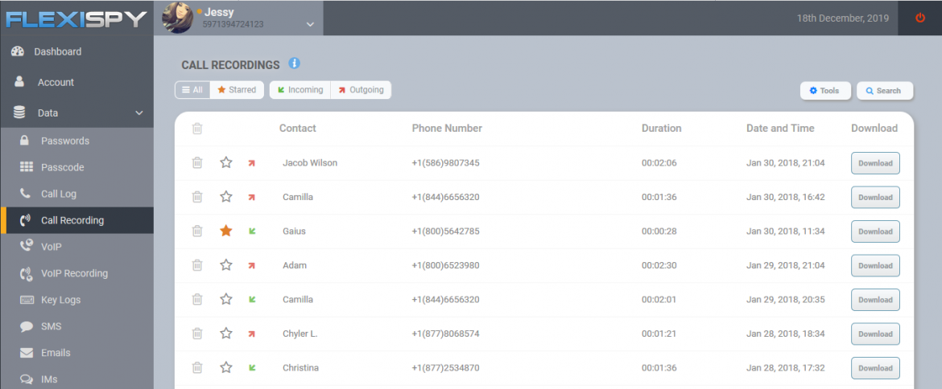Click the power logout icon
This screenshot has width=942, height=389.
coord(919,18)
